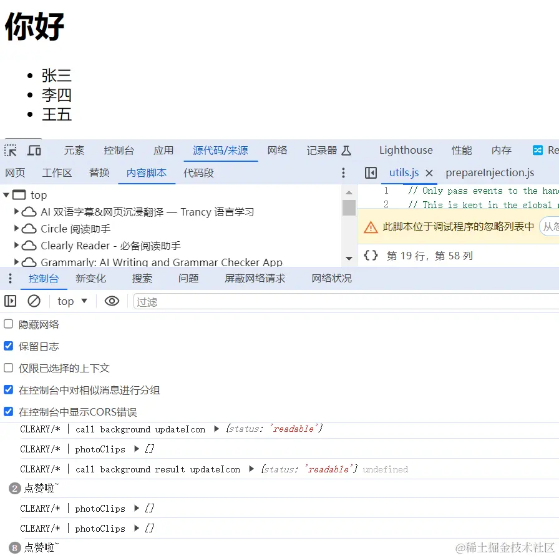Open the 网络状况 drawer tab
This screenshot has height=558, width=559.
(x=331, y=279)
